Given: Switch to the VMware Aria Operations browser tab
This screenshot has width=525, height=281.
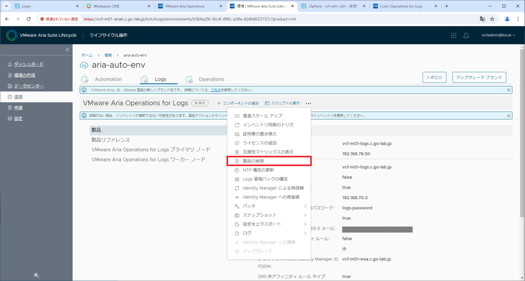Looking at the screenshot, I should coord(189,6).
